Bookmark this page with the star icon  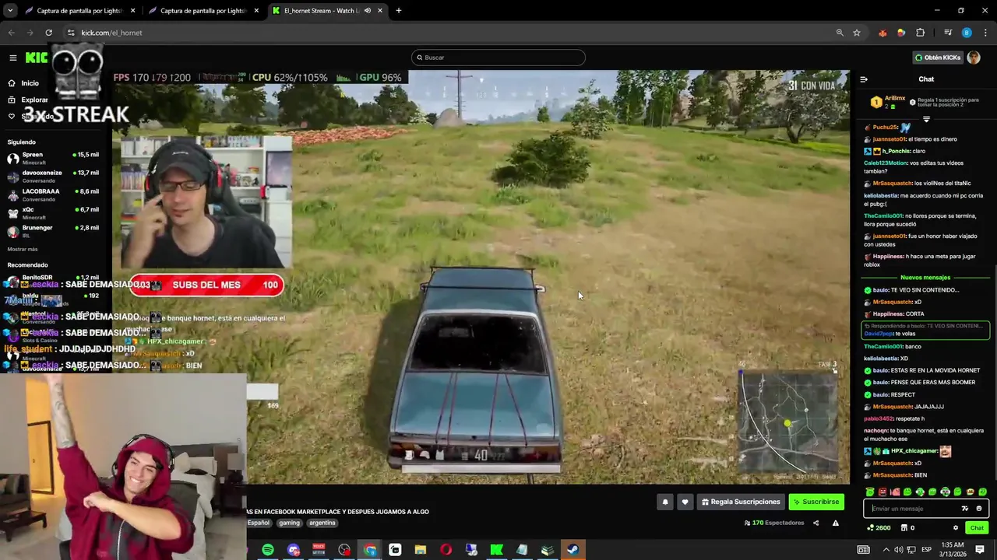pyautogui.click(x=857, y=33)
